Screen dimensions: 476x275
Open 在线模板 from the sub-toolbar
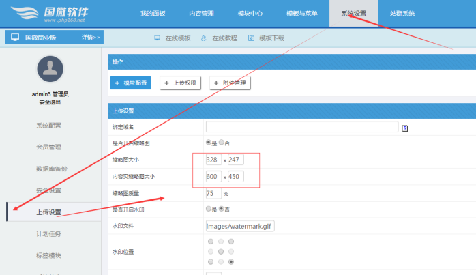(x=172, y=38)
